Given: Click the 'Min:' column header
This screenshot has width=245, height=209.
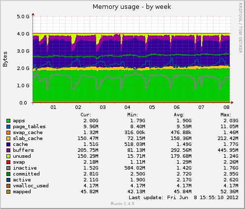Looking at the screenshot, I should (x=133, y=115).
